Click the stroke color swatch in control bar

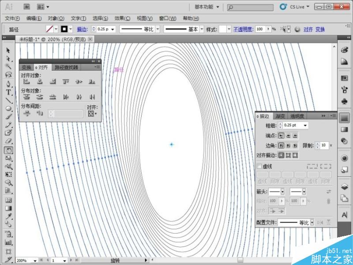[64, 29]
